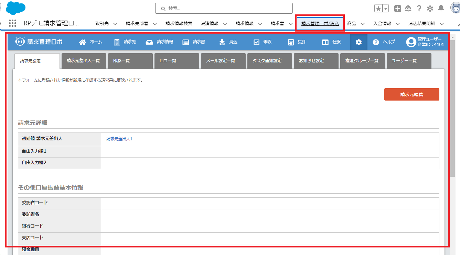The image size is (460, 255).
Task: Click the 消込 download icon
Action: tap(222, 42)
